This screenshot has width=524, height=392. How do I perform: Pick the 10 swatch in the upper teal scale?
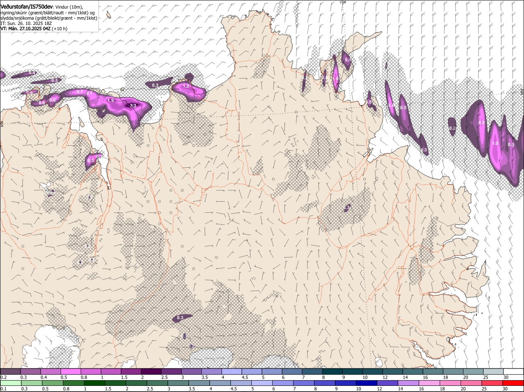(x=373, y=371)
